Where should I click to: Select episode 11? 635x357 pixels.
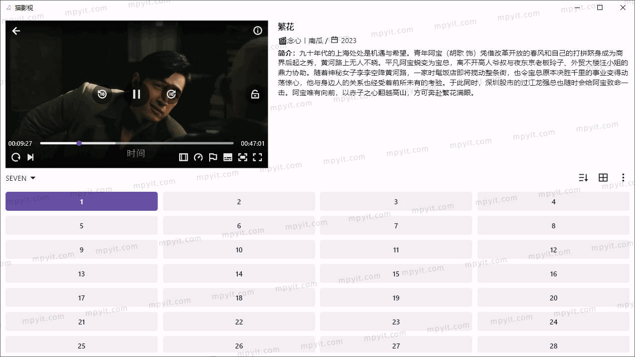(x=396, y=249)
